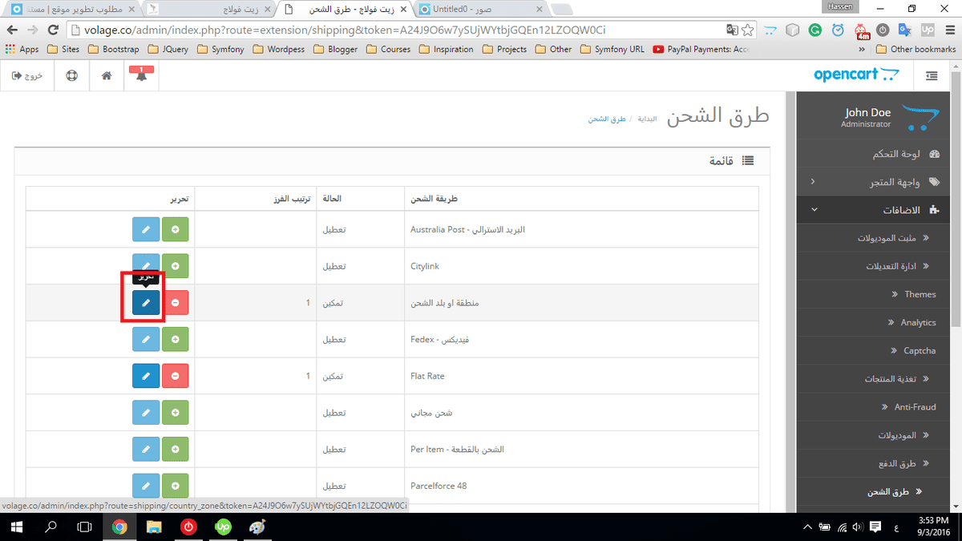The image size is (962, 541).
Task: Toggle the admin sidebar hamburger button
Action: [931, 76]
